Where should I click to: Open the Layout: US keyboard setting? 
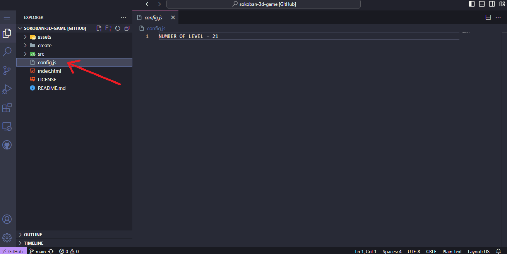click(x=479, y=251)
